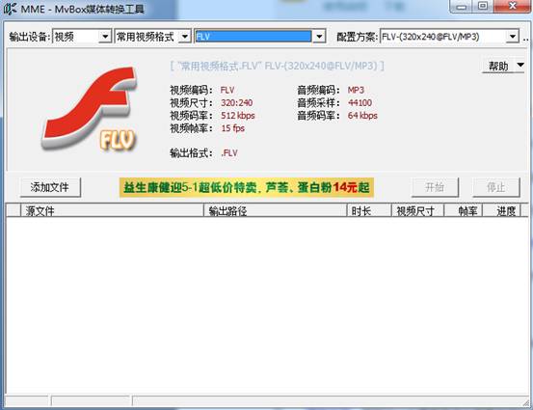
Task: Open the arrow next to 帮助
Action: 520,65
